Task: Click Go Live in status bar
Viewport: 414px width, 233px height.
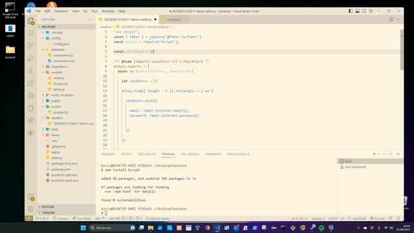Action: (378, 219)
